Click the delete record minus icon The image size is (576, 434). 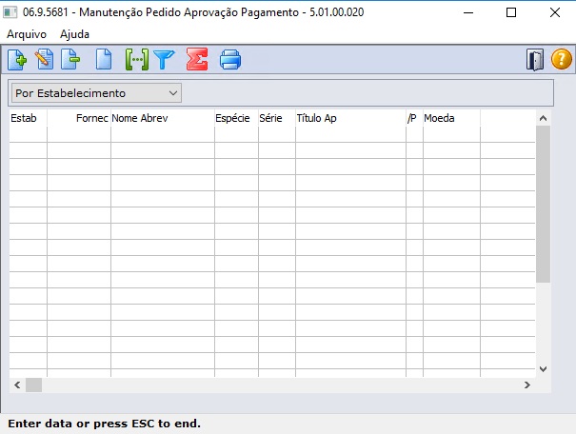coord(70,59)
